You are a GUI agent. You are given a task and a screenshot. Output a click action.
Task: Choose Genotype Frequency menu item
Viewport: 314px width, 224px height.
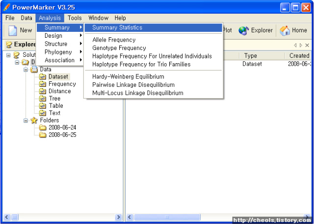click(154, 48)
